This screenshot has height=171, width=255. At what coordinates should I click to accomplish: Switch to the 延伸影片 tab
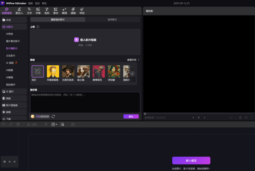coord(112,19)
